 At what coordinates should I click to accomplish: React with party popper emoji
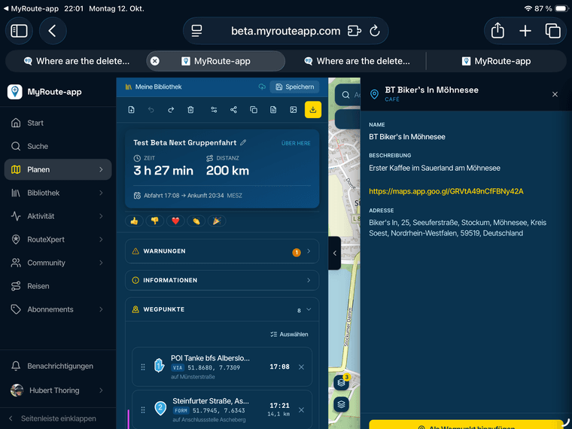[217, 221]
